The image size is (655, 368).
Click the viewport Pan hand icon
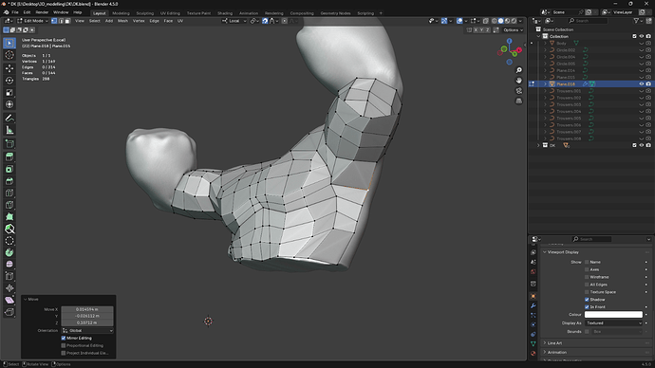click(519, 81)
